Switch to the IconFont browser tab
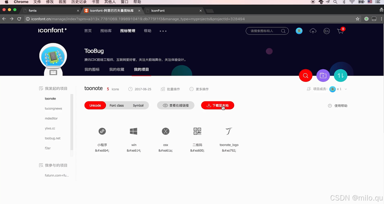Viewport: 384px width, 204px height. pyautogui.click(x=173, y=11)
